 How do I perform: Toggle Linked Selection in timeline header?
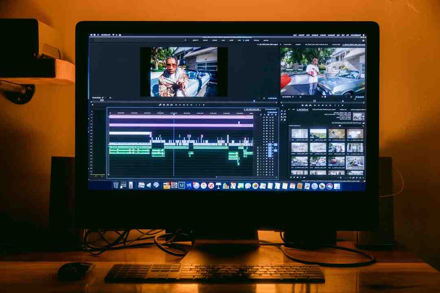pyautogui.click(x=268, y=115)
